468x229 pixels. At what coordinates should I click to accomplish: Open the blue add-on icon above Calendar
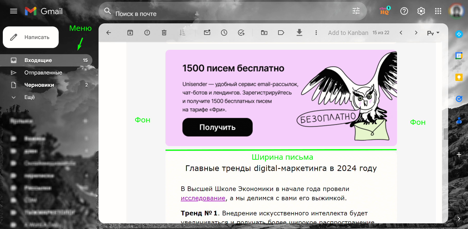click(x=459, y=34)
